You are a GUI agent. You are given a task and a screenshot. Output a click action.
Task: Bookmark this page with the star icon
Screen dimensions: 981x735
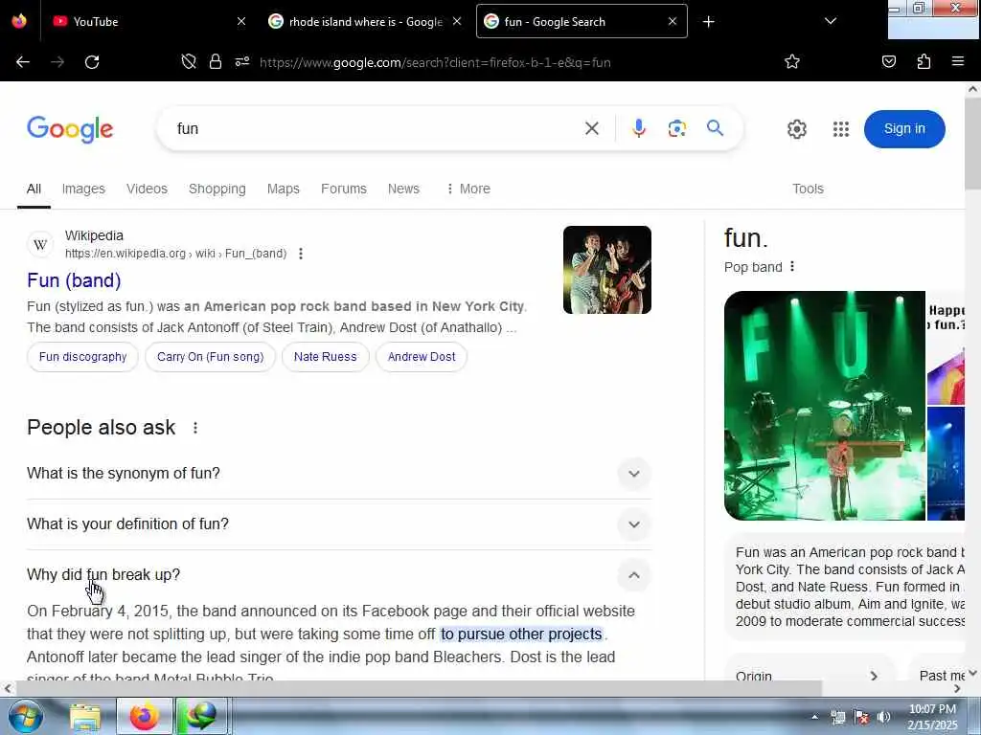coord(792,61)
